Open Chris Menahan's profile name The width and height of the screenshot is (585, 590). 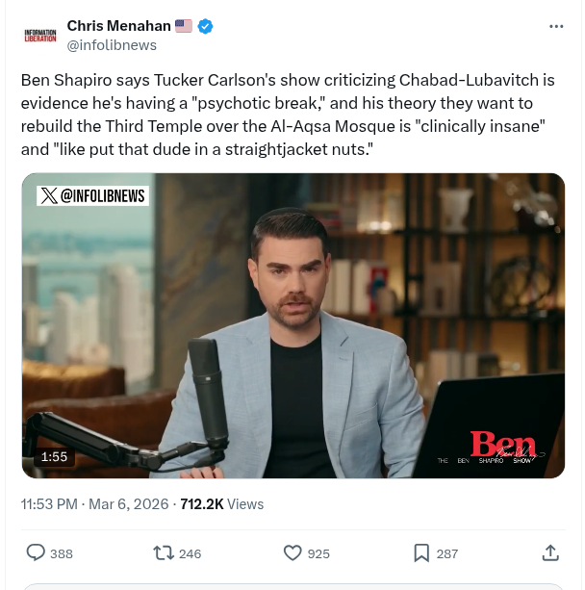point(119,26)
